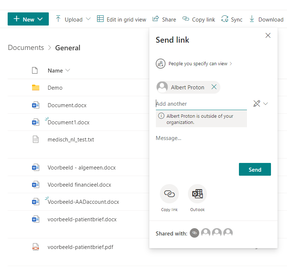Click Edit in grid view toolbar command
The height and width of the screenshot is (269, 287).
pos(122,19)
